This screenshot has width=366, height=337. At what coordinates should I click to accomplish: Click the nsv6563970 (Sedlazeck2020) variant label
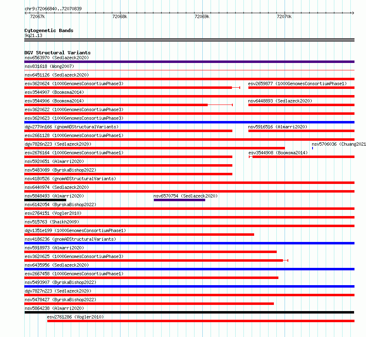57,58
